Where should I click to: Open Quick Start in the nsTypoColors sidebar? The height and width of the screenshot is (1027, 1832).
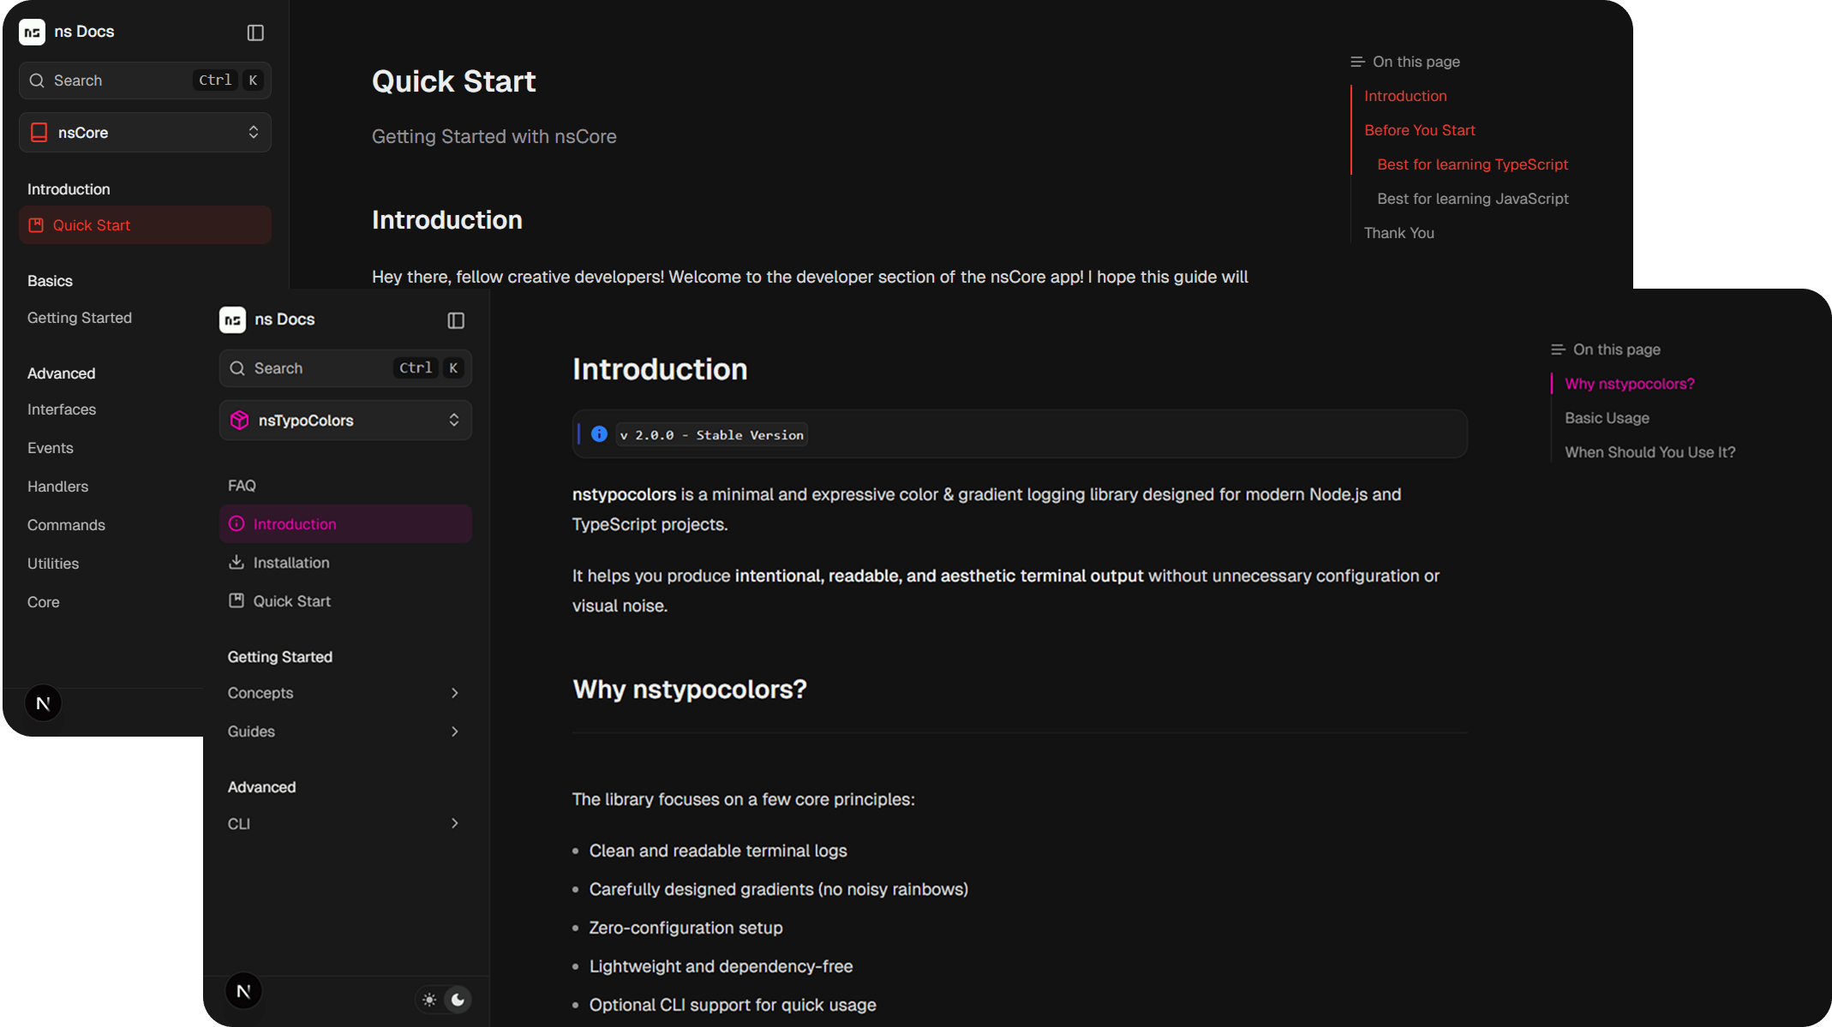point(290,600)
